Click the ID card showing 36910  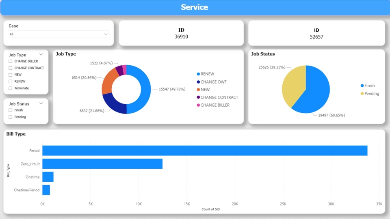[181, 33]
